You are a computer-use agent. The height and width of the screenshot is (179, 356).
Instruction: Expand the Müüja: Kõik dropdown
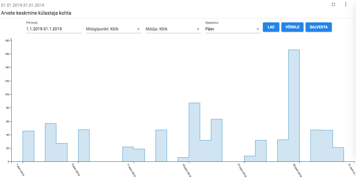(x=173, y=29)
